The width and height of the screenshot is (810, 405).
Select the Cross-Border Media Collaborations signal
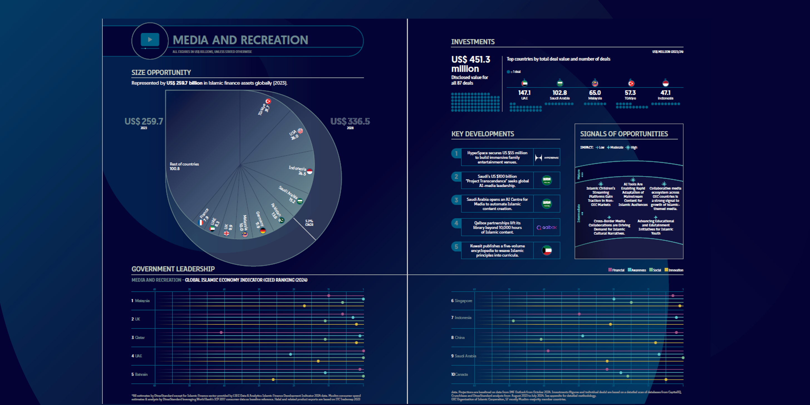(x=609, y=227)
